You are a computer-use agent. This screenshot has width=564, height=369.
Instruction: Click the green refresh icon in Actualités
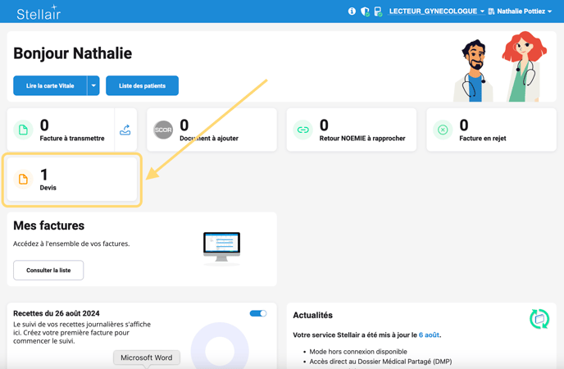click(x=539, y=318)
